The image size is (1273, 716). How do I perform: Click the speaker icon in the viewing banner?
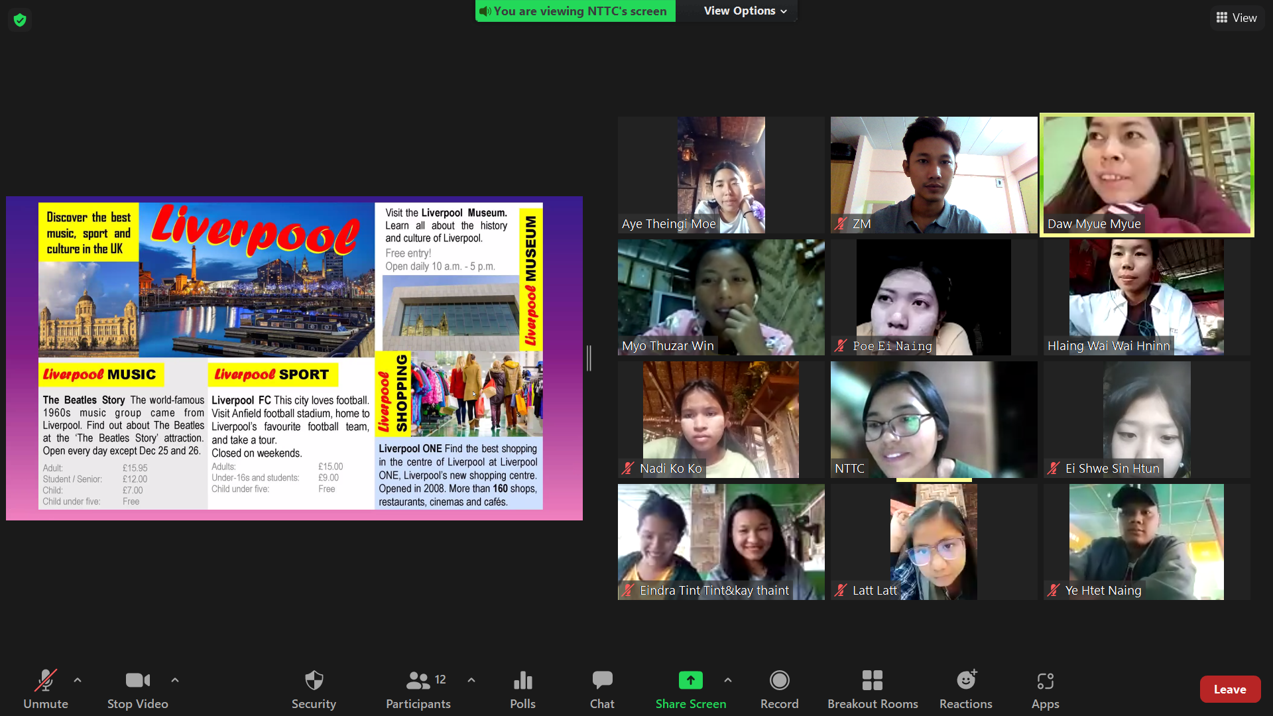coord(485,11)
